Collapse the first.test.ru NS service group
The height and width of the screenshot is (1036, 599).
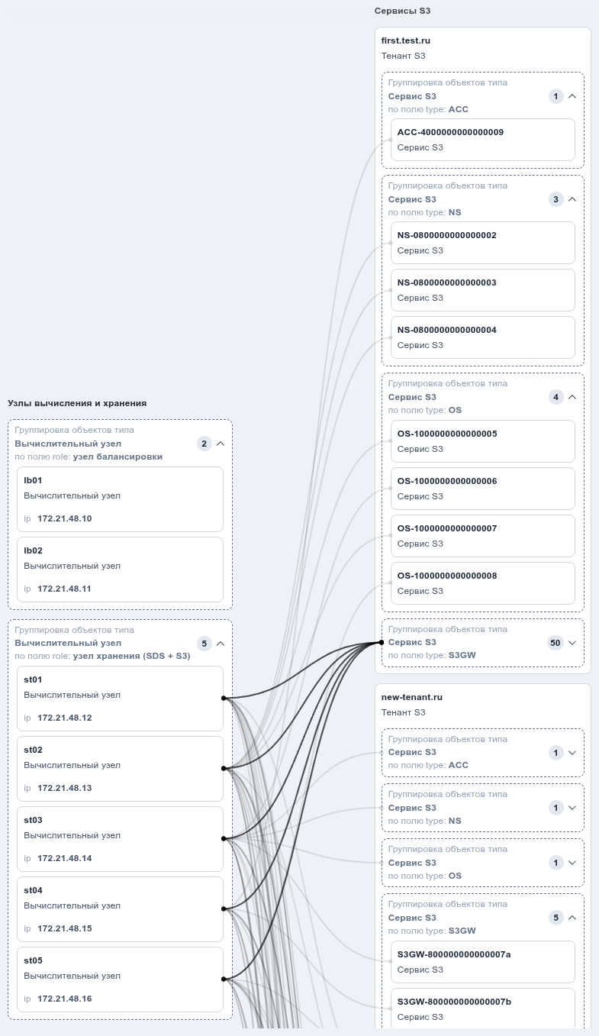[x=572, y=199]
